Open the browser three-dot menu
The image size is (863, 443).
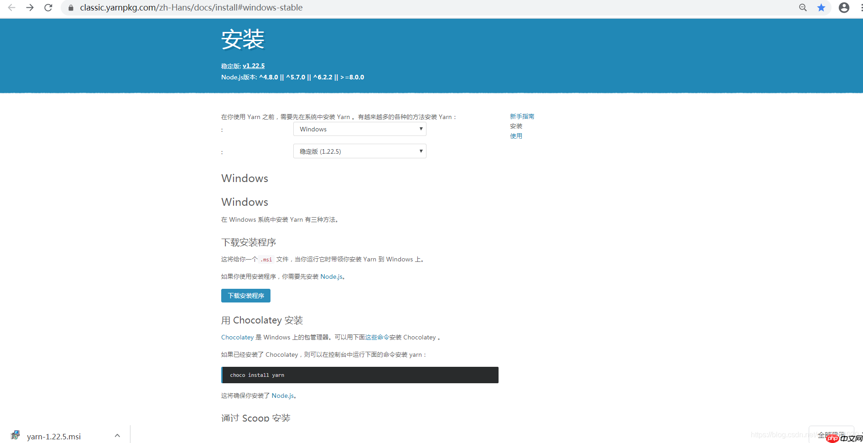859,7
